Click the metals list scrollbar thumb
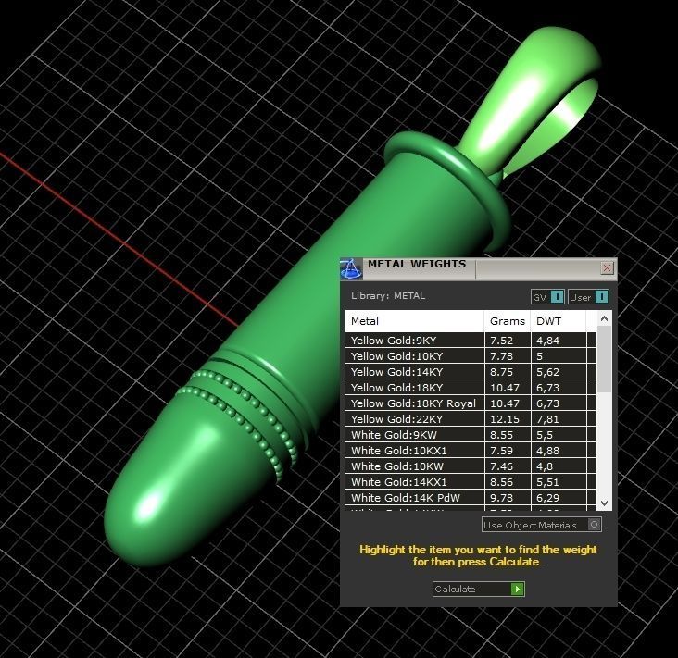This screenshot has height=658, width=678. coord(605,359)
